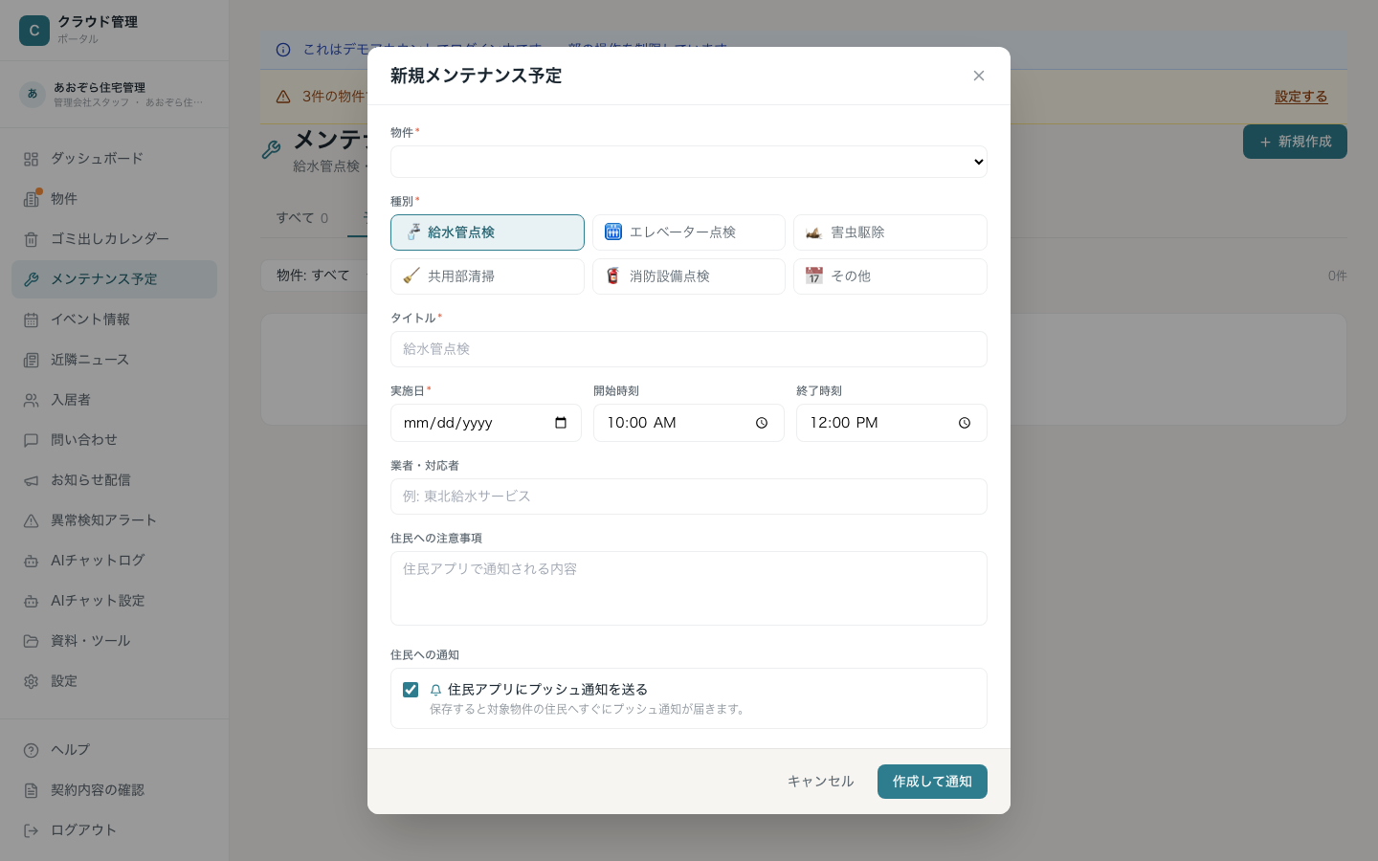Open 近隣ニュース in sidebar

point(114,360)
